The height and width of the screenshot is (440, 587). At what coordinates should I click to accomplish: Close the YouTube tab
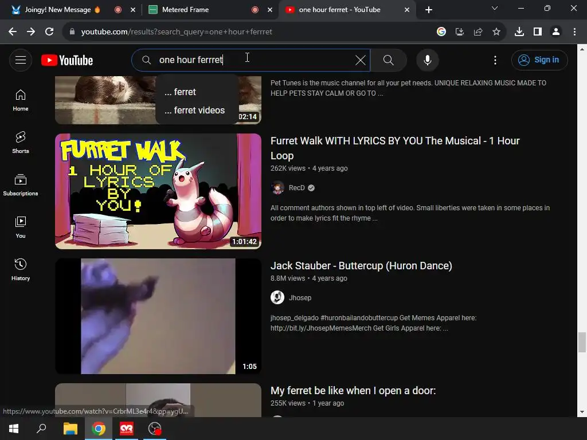(407, 10)
